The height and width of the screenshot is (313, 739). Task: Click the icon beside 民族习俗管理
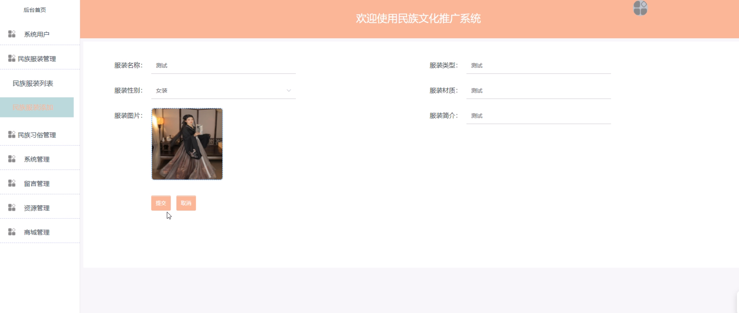click(x=12, y=135)
